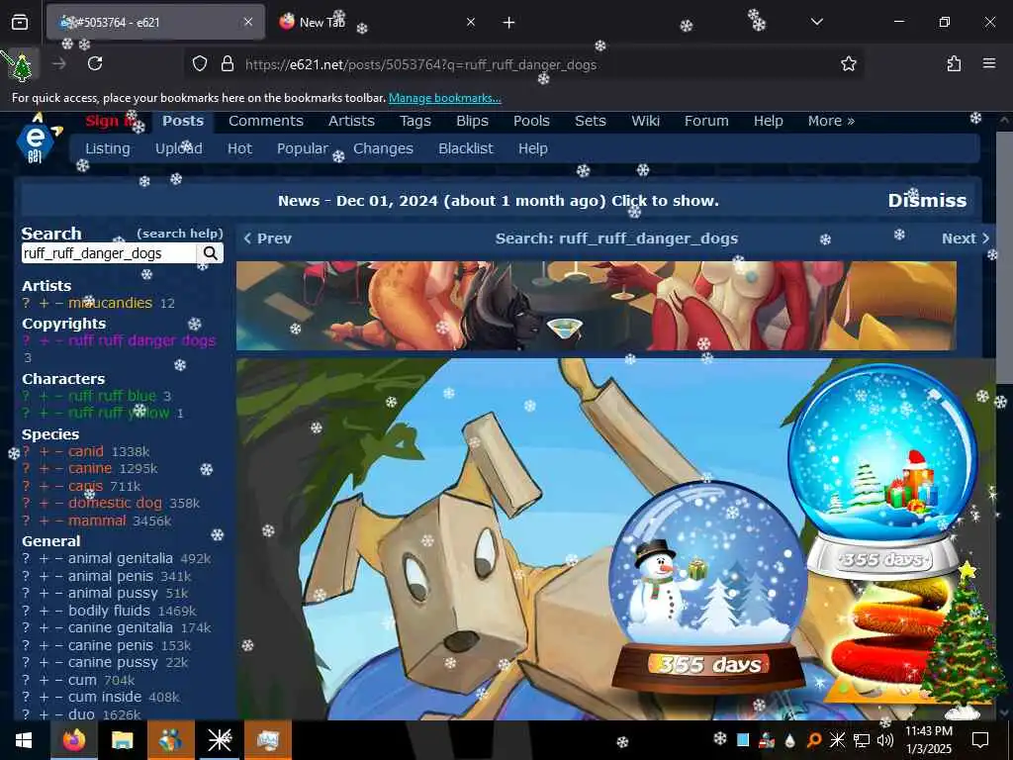This screenshot has height=760, width=1013.
Task: Click the plus next to canine
Action: [x=44, y=468]
